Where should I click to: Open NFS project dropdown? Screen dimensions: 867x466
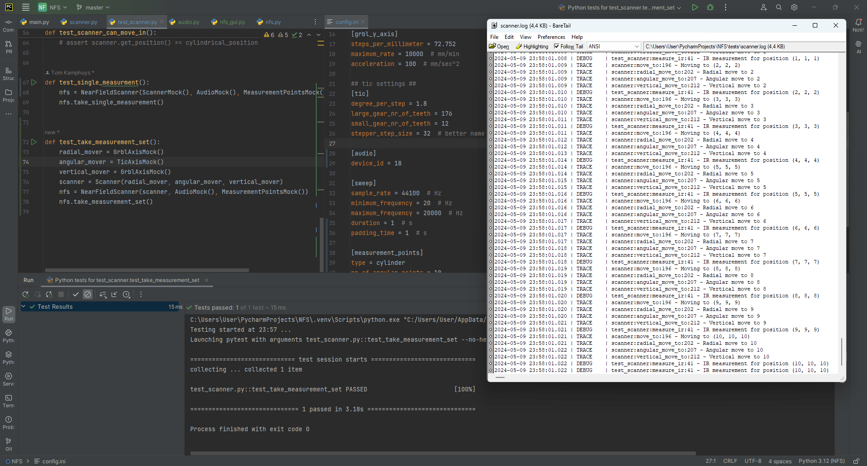(53, 7)
